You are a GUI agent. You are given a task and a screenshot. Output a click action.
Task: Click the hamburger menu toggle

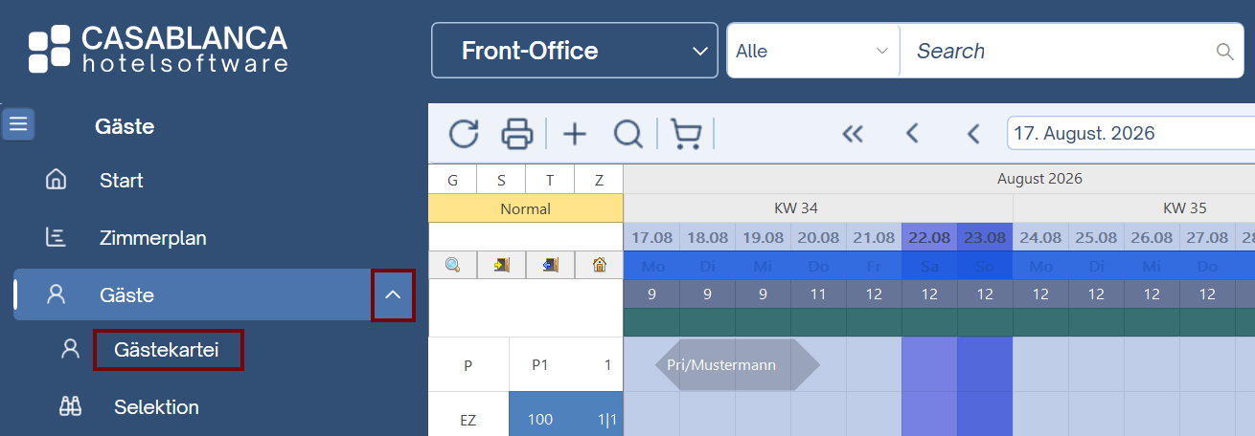pyautogui.click(x=18, y=124)
